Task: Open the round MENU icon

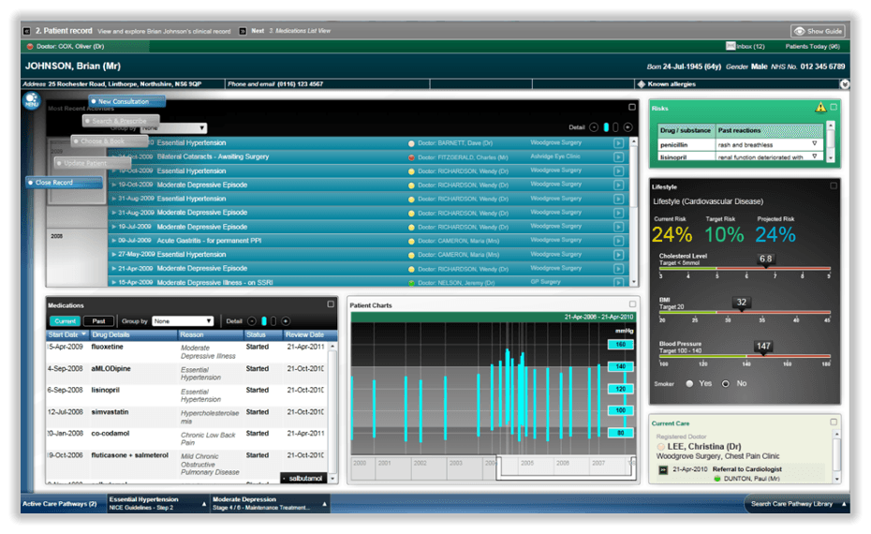Action: [32, 101]
